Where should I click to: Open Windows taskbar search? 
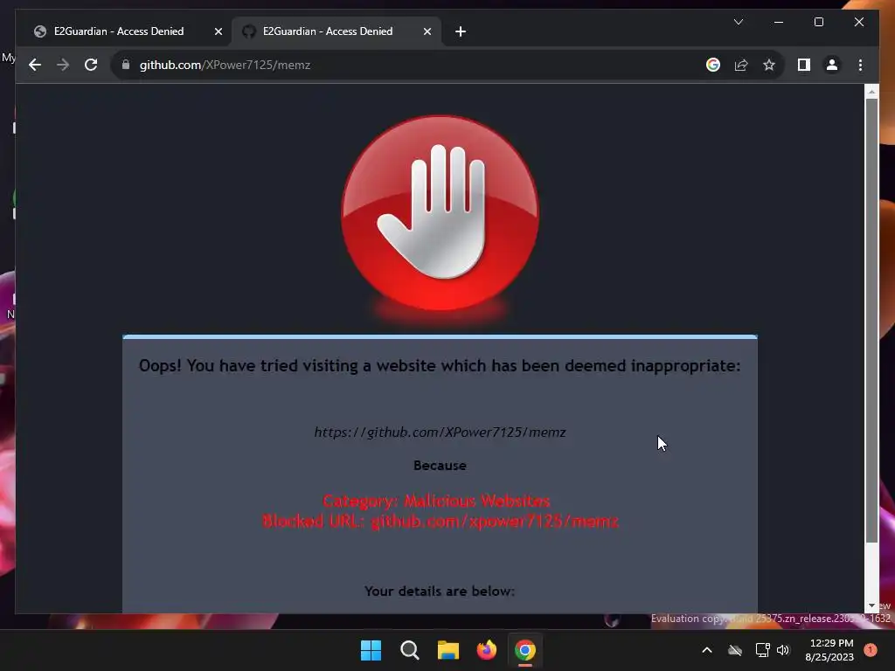point(409,650)
